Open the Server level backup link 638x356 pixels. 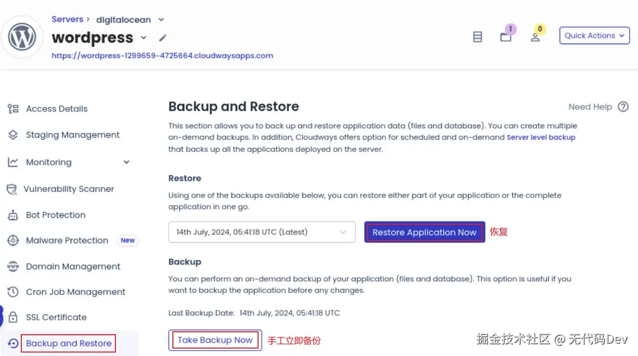tap(540, 137)
